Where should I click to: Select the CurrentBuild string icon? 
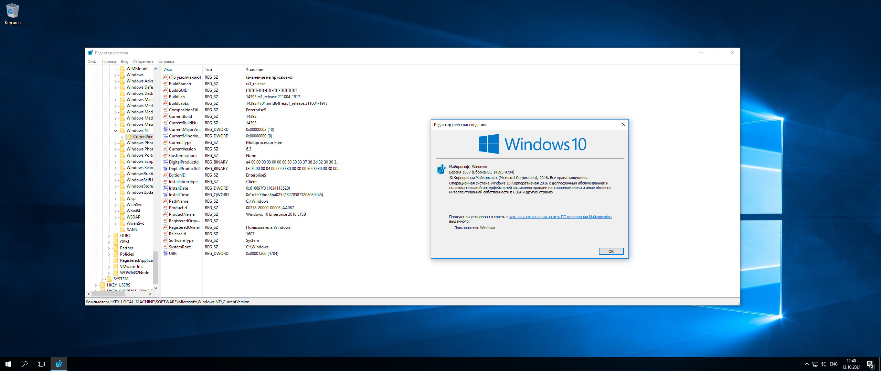coord(166,116)
